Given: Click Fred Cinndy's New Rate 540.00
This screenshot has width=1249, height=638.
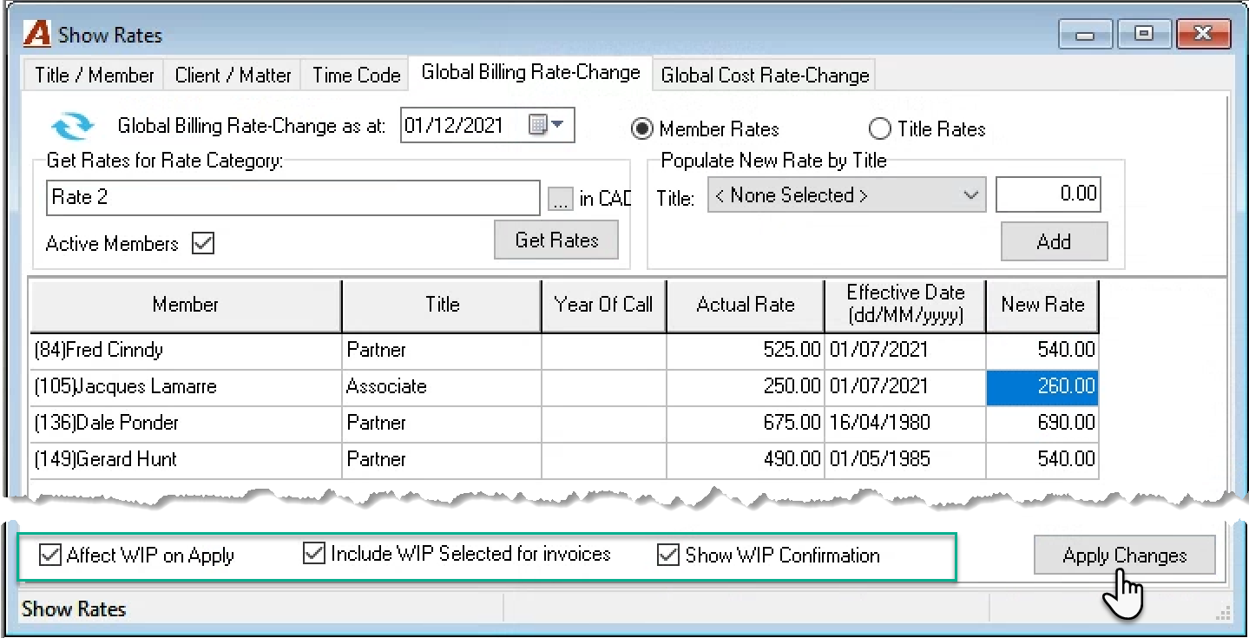Looking at the screenshot, I should click(x=1042, y=350).
